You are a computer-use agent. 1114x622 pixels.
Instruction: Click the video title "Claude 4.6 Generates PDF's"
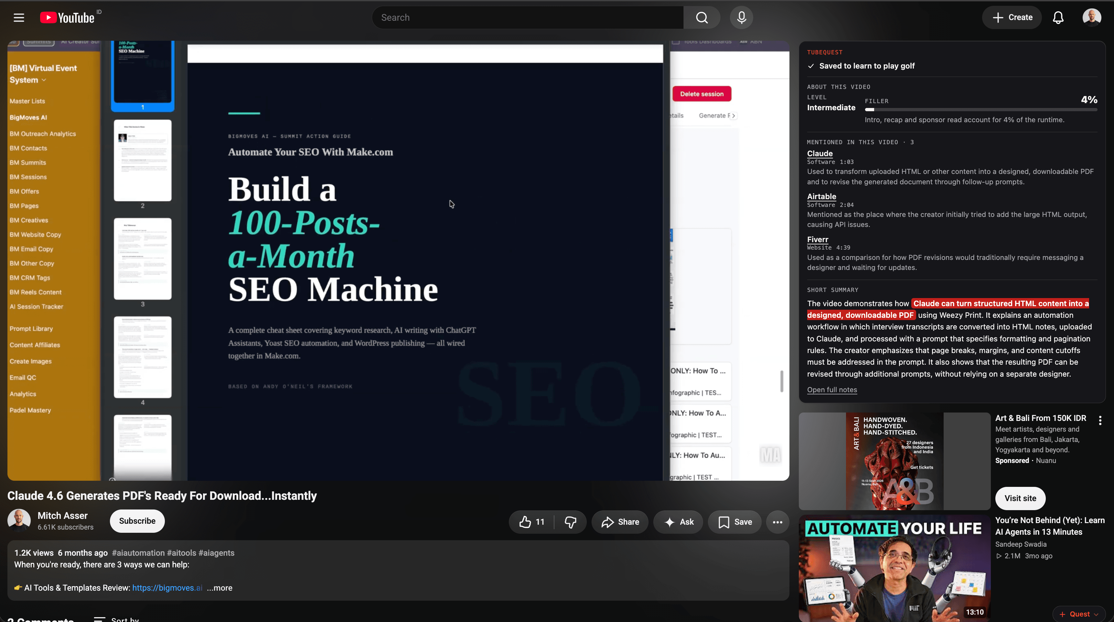click(162, 496)
